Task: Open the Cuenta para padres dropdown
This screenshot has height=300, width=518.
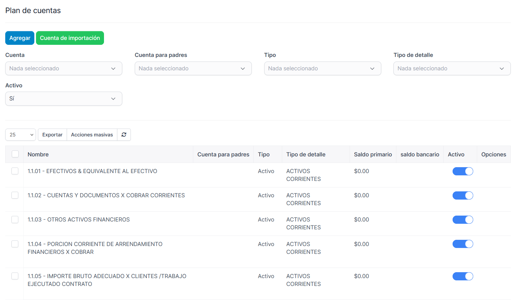Action: click(x=193, y=68)
